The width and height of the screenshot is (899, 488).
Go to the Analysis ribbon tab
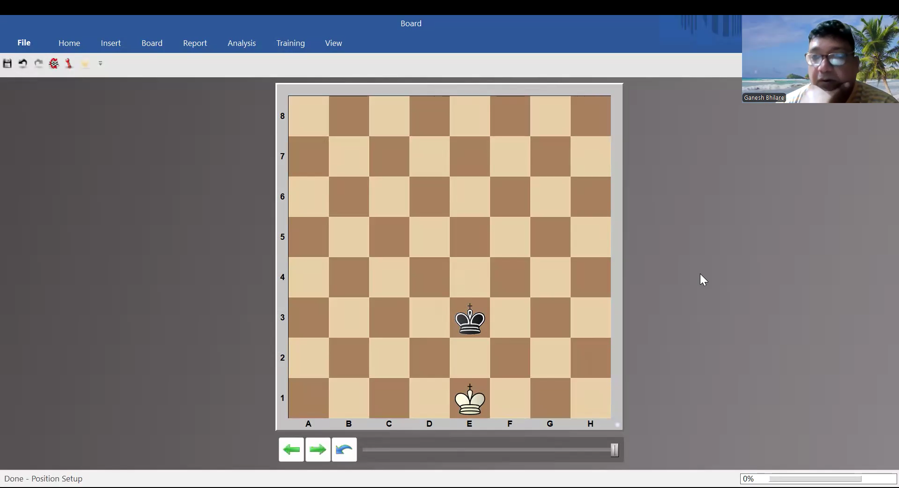[x=242, y=43]
